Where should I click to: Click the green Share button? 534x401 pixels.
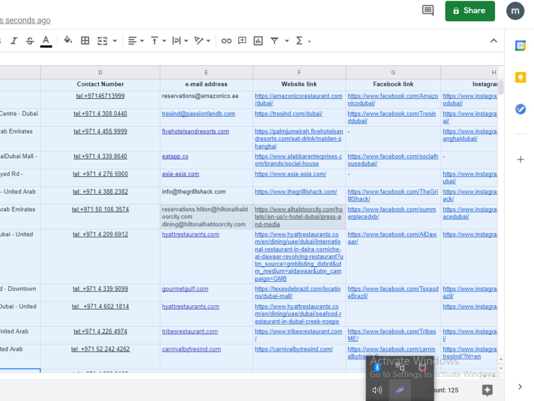pos(470,11)
